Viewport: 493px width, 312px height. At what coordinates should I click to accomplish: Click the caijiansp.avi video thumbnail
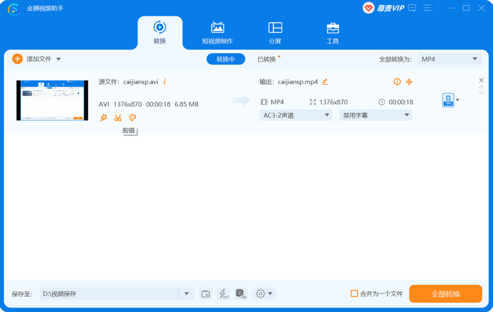(52, 100)
